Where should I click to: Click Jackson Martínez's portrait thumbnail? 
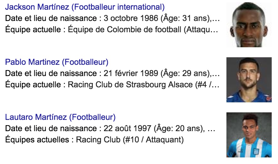click(x=249, y=25)
